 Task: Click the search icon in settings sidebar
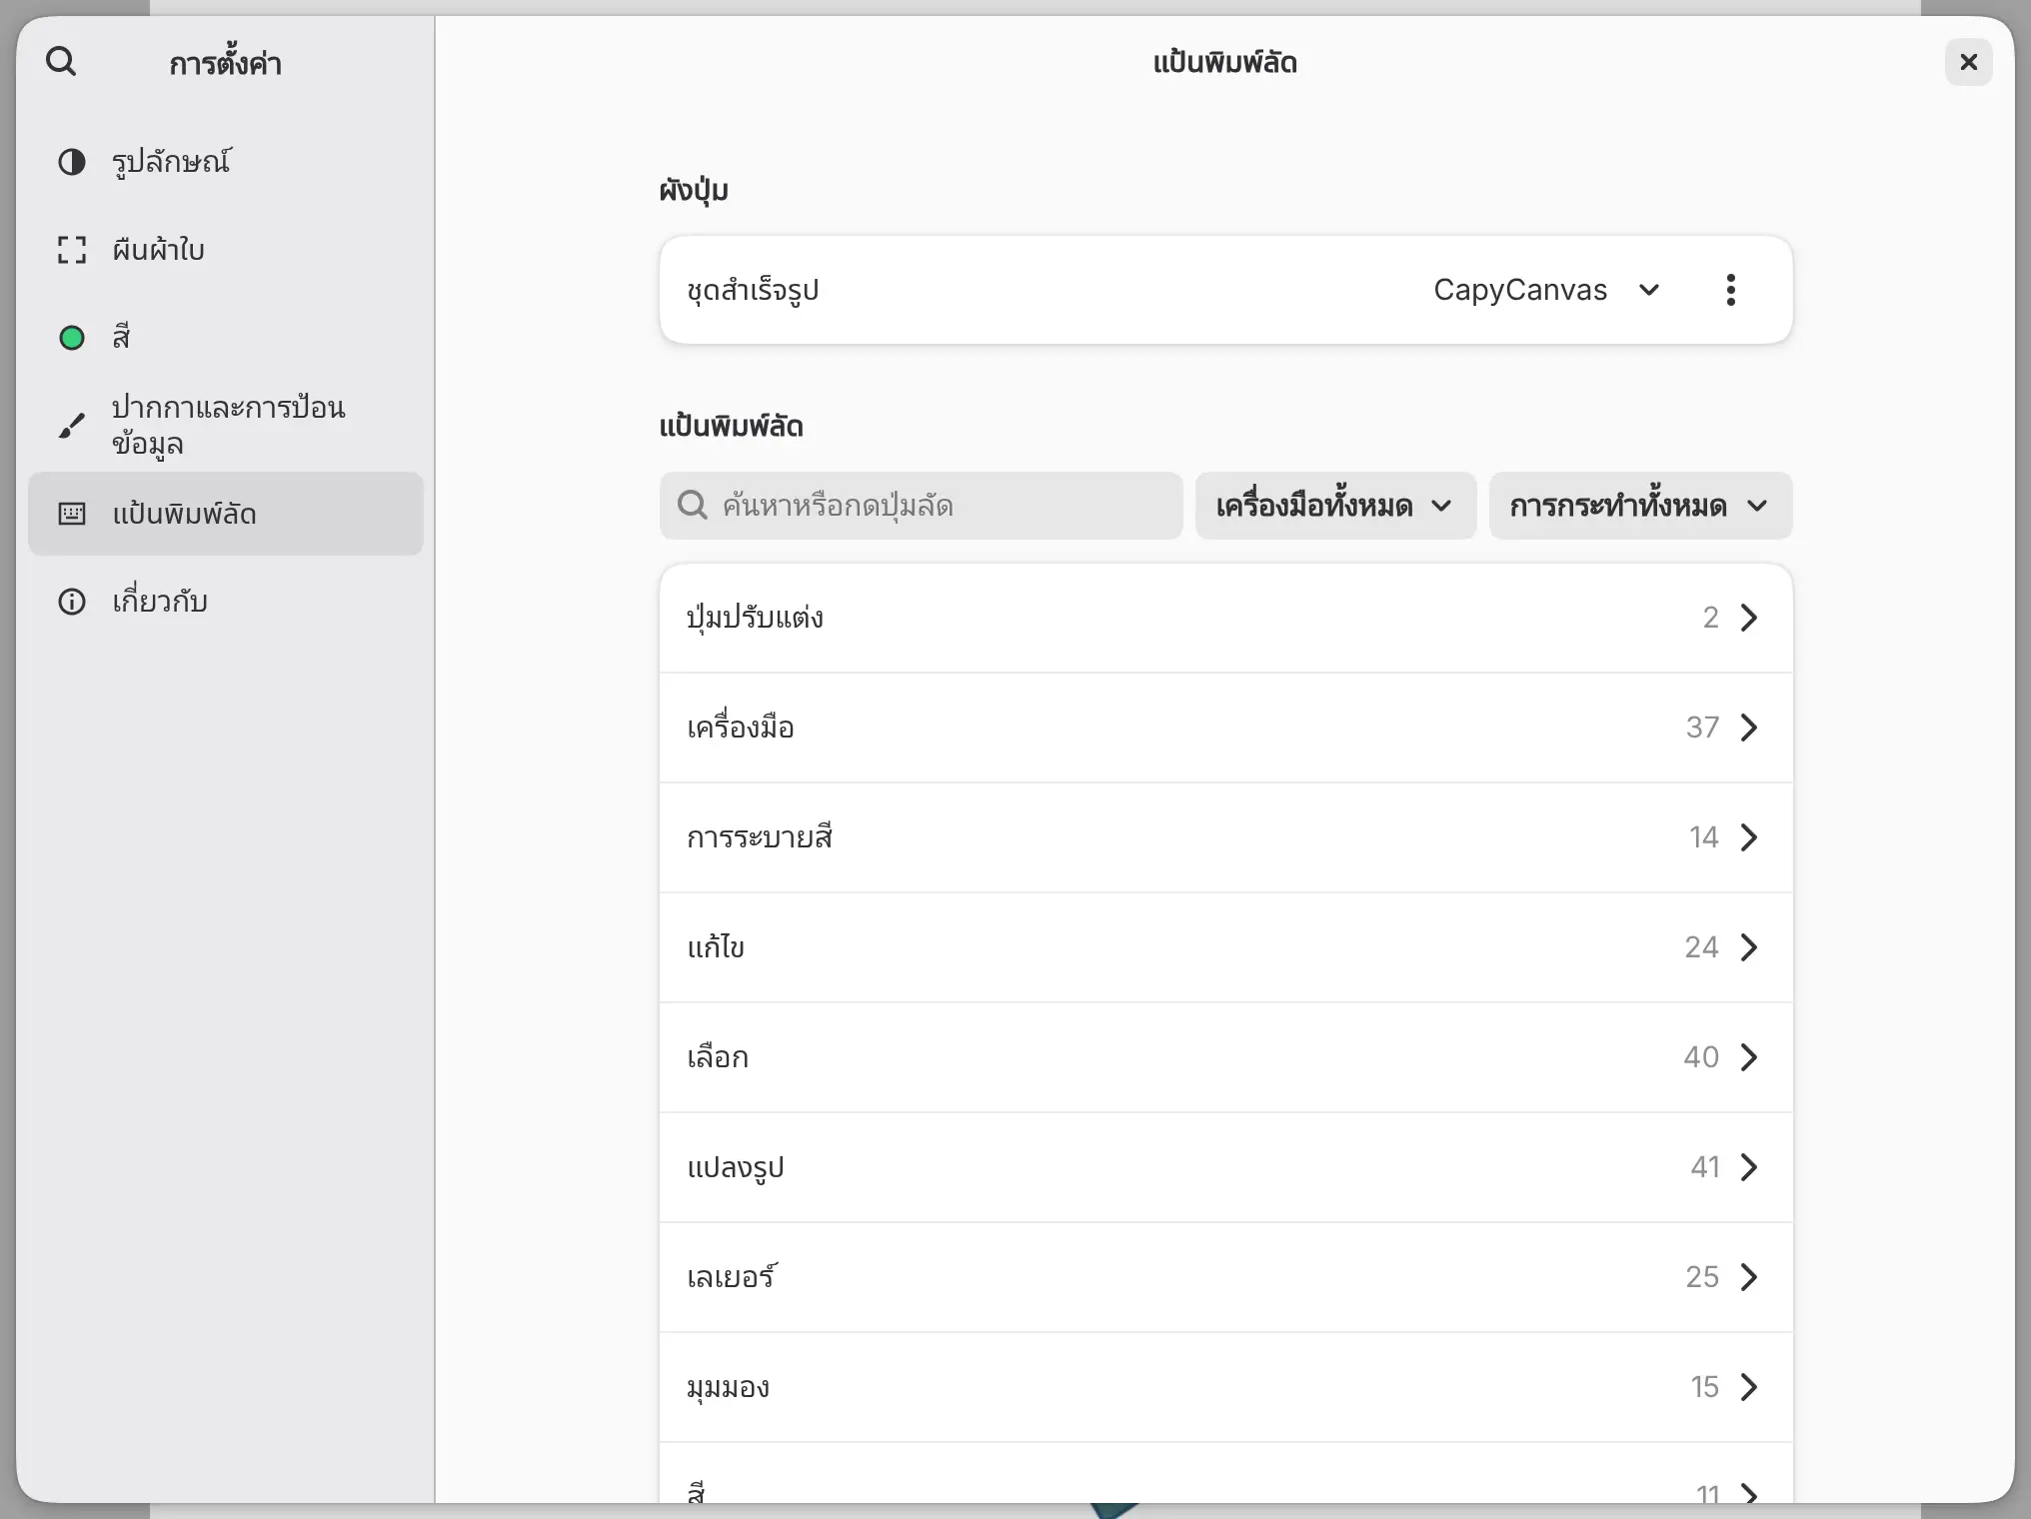point(61,62)
